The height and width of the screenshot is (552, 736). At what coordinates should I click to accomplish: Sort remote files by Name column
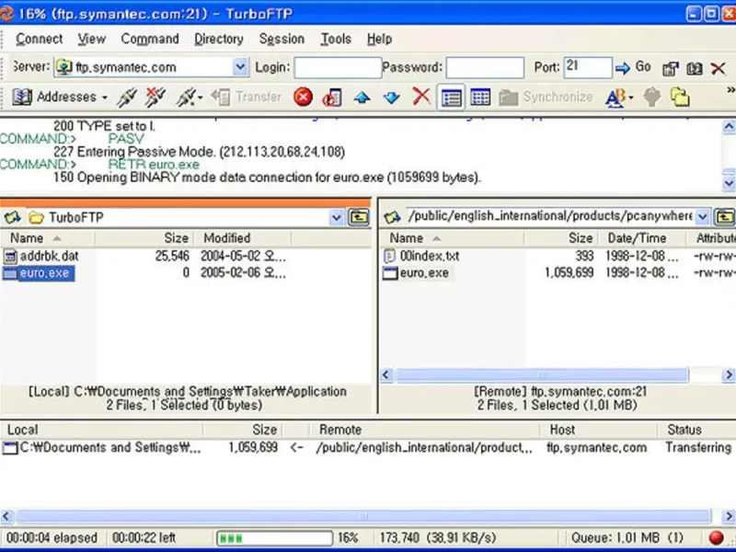coord(452,238)
